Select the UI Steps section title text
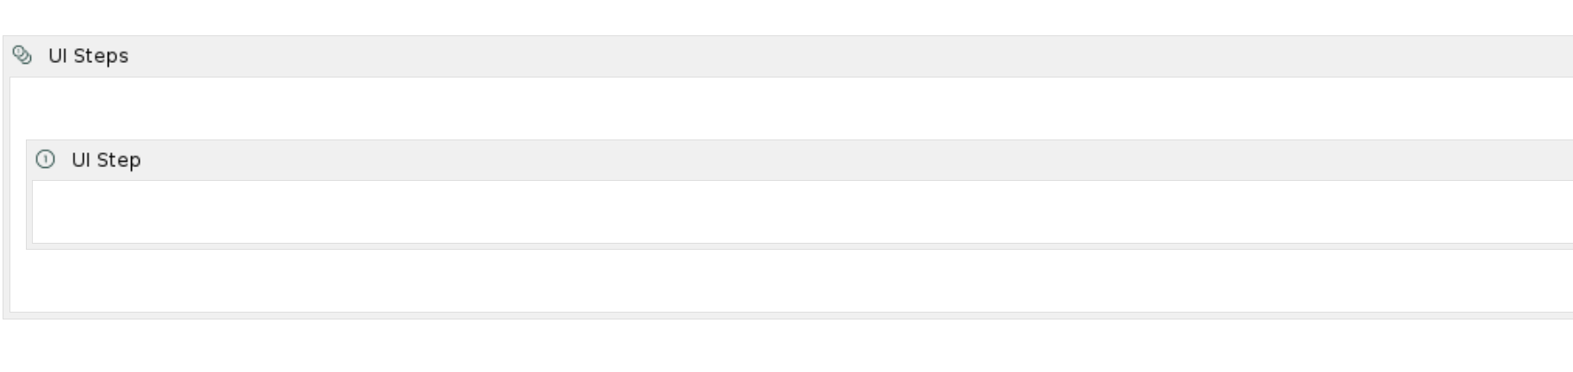The width and height of the screenshot is (1573, 372). pyautogui.click(x=88, y=56)
